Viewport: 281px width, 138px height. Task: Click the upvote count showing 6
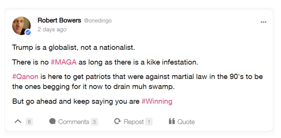(x=29, y=122)
